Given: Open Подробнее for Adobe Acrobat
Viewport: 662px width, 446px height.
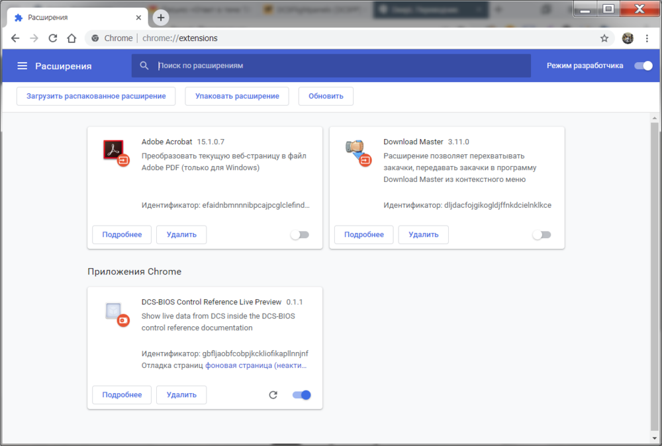Looking at the screenshot, I should pyautogui.click(x=122, y=235).
